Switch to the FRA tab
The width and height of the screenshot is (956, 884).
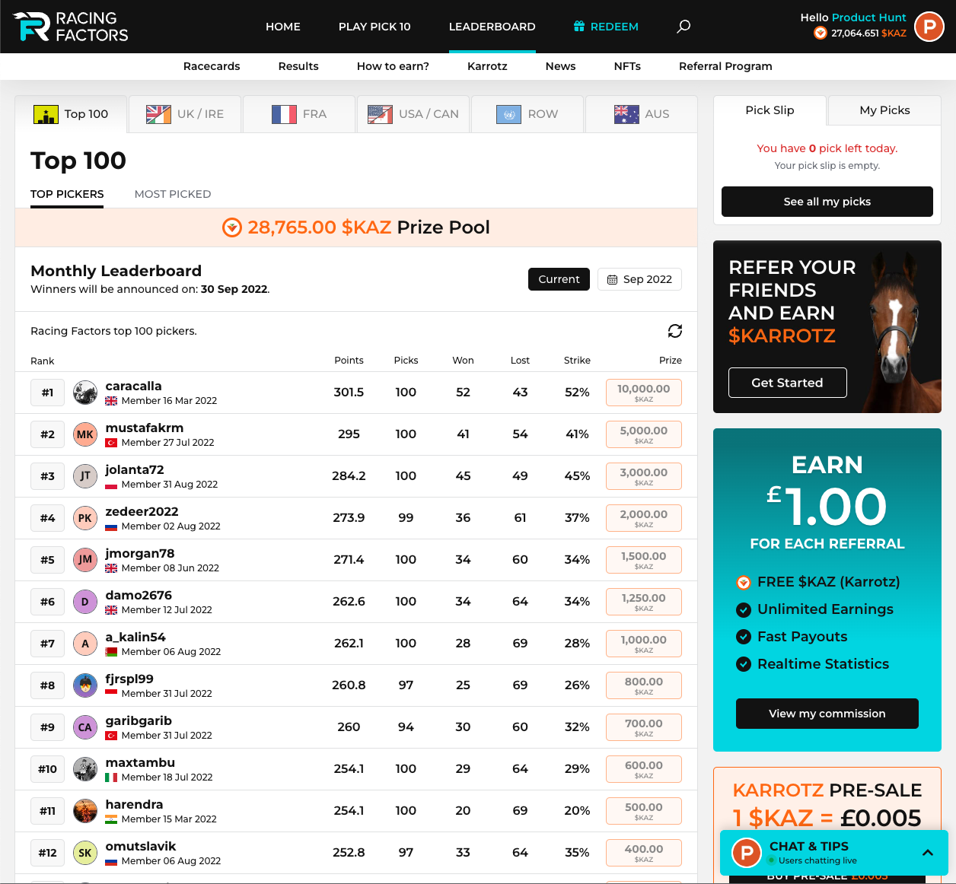(299, 114)
